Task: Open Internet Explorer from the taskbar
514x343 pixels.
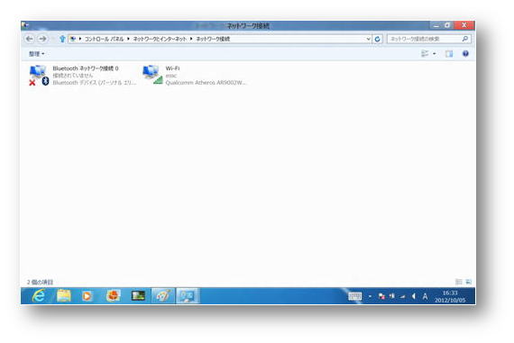Action: 39,296
